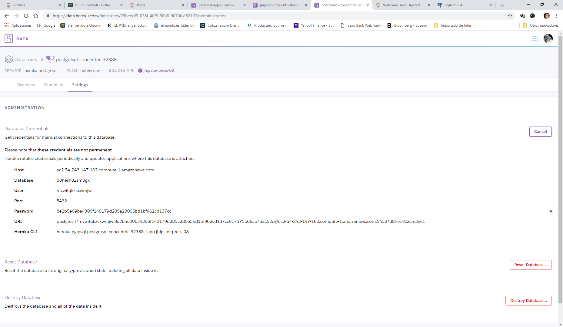Click the jhipster-press-08 billing app icon
This screenshot has height=327, width=563.
[x=140, y=71]
